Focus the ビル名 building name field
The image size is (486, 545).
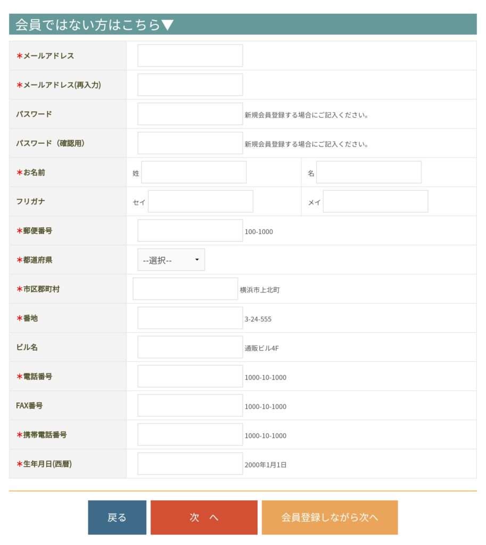tap(190, 347)
